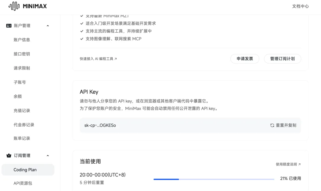The image size is (321, 191).
Task: Open 代金券记录 in the sidebar
Action: click(24, 125)
